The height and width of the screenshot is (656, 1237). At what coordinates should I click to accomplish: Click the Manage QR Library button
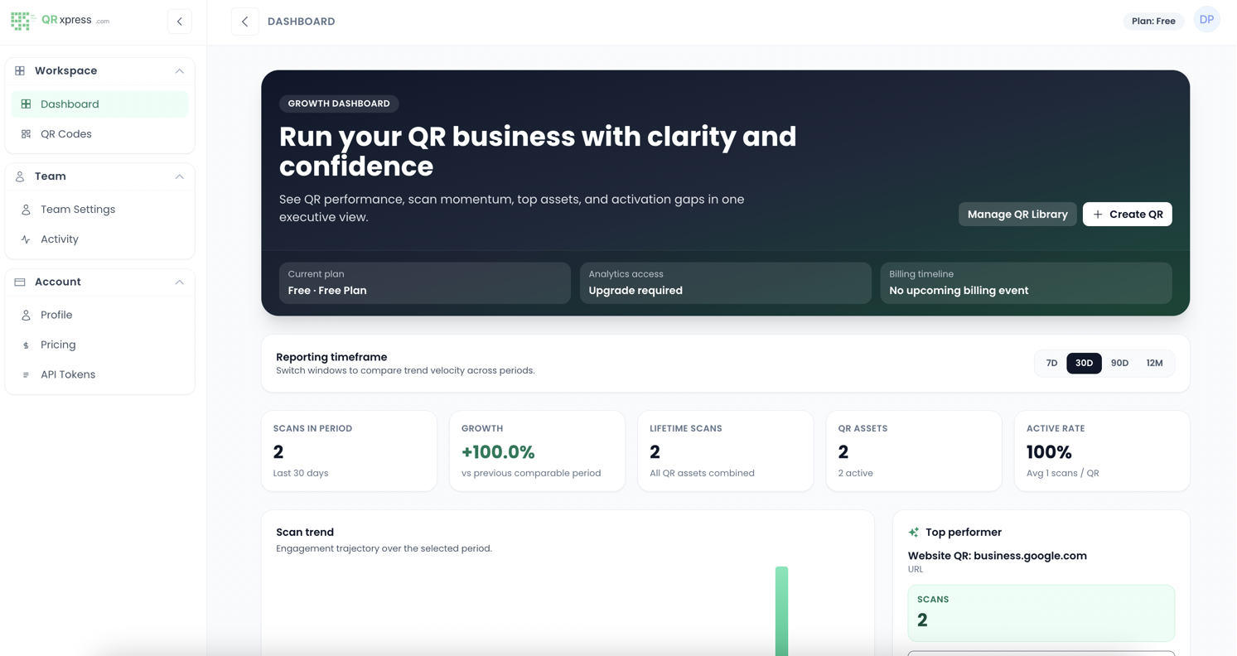(x=1017, y=215)
